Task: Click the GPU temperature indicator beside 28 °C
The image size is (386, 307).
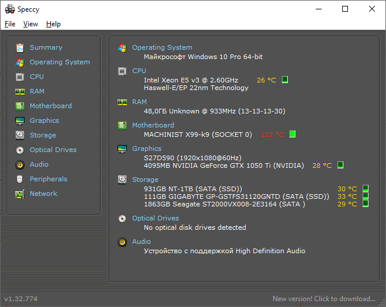Action: pyautogui.click(x=340, y=165)
